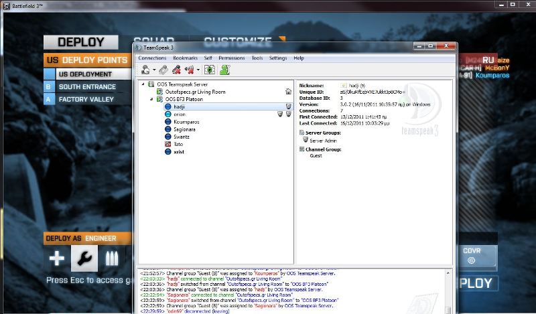This screenshot has width=536, height=314.
Task: Select the OOS BF3 Platoon channel name
Action: tap(184, 99)
